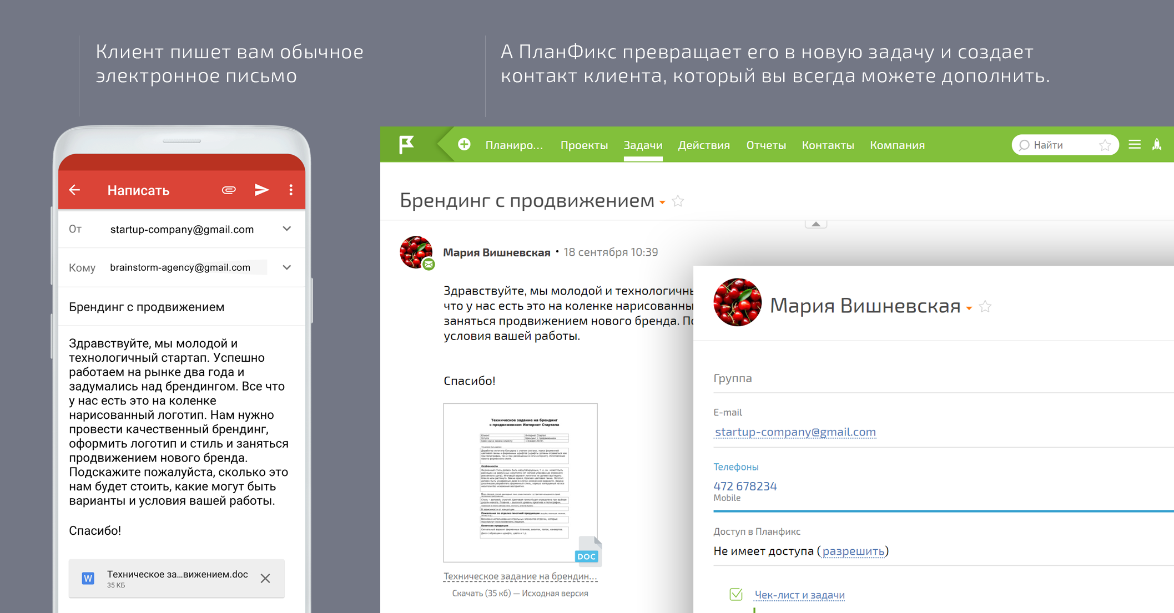Switch to the Проекты tab
This screenshot has width=1174, height=613.
584,145
